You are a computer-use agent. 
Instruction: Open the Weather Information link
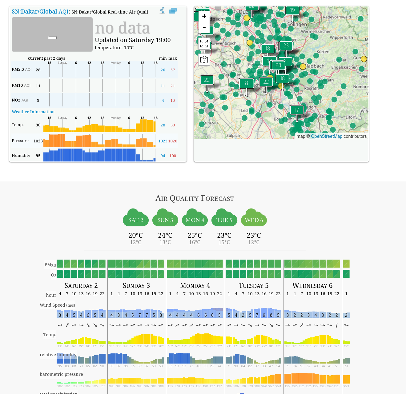[x=33, y=112]
